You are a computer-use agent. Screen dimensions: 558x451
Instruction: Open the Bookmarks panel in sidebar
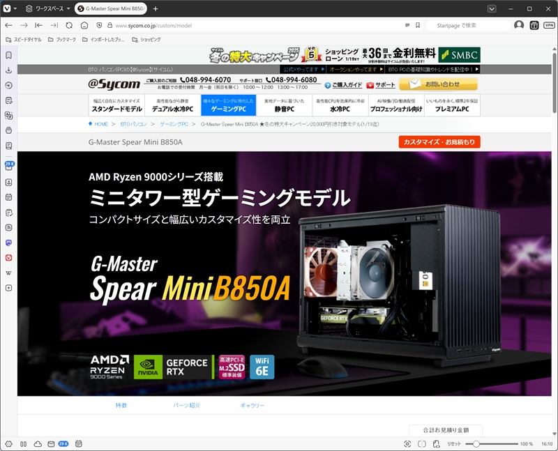click(8, 55)
